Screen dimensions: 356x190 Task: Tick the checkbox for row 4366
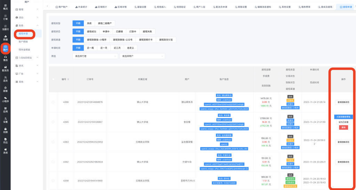click(x=53, y=102)
